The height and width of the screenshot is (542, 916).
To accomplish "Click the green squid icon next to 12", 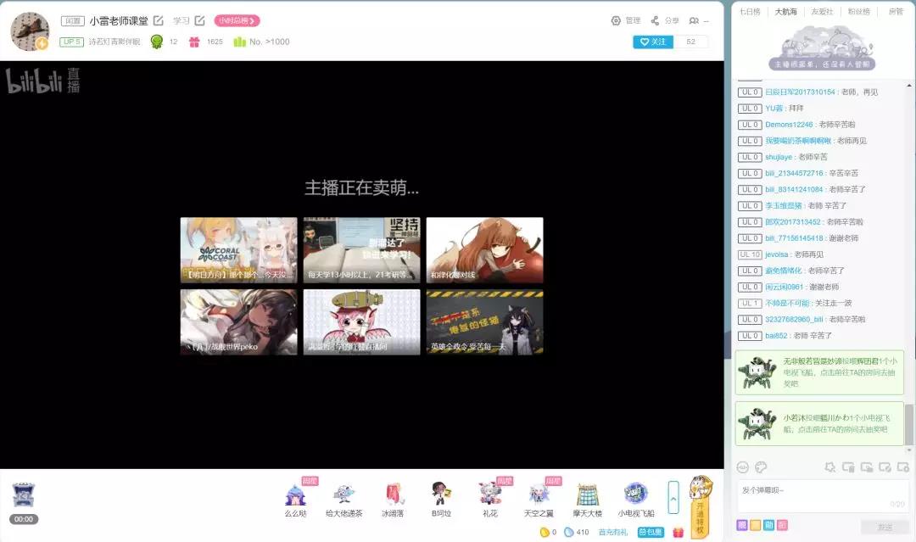I will pos(157,42).
